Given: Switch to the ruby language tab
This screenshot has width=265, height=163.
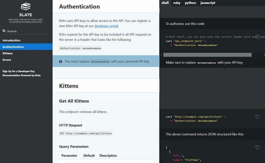Looking at the screenshot, I should point(177,3).
